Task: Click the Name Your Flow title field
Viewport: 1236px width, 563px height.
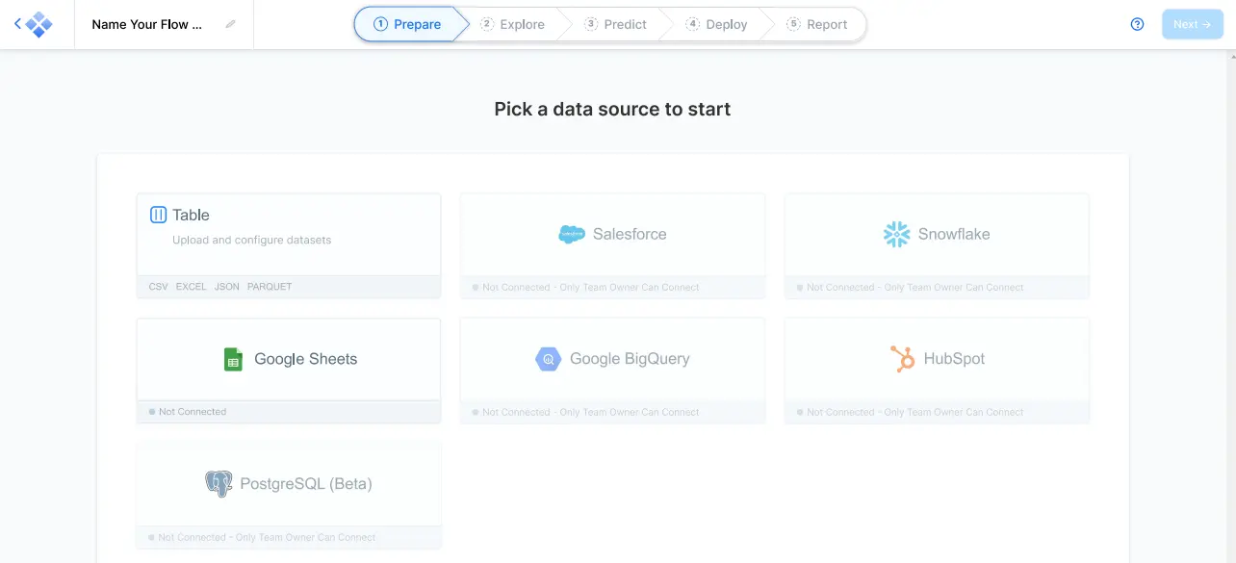Action: coord(147,25)
